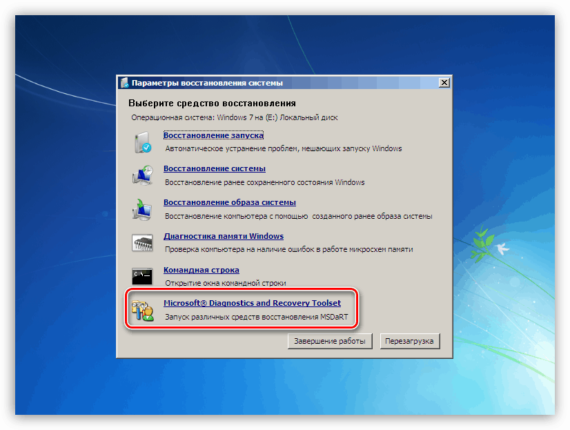Open the Восстановление запуска link
The height and width of the screenshot is (430, 570).
tap(213, 135)
